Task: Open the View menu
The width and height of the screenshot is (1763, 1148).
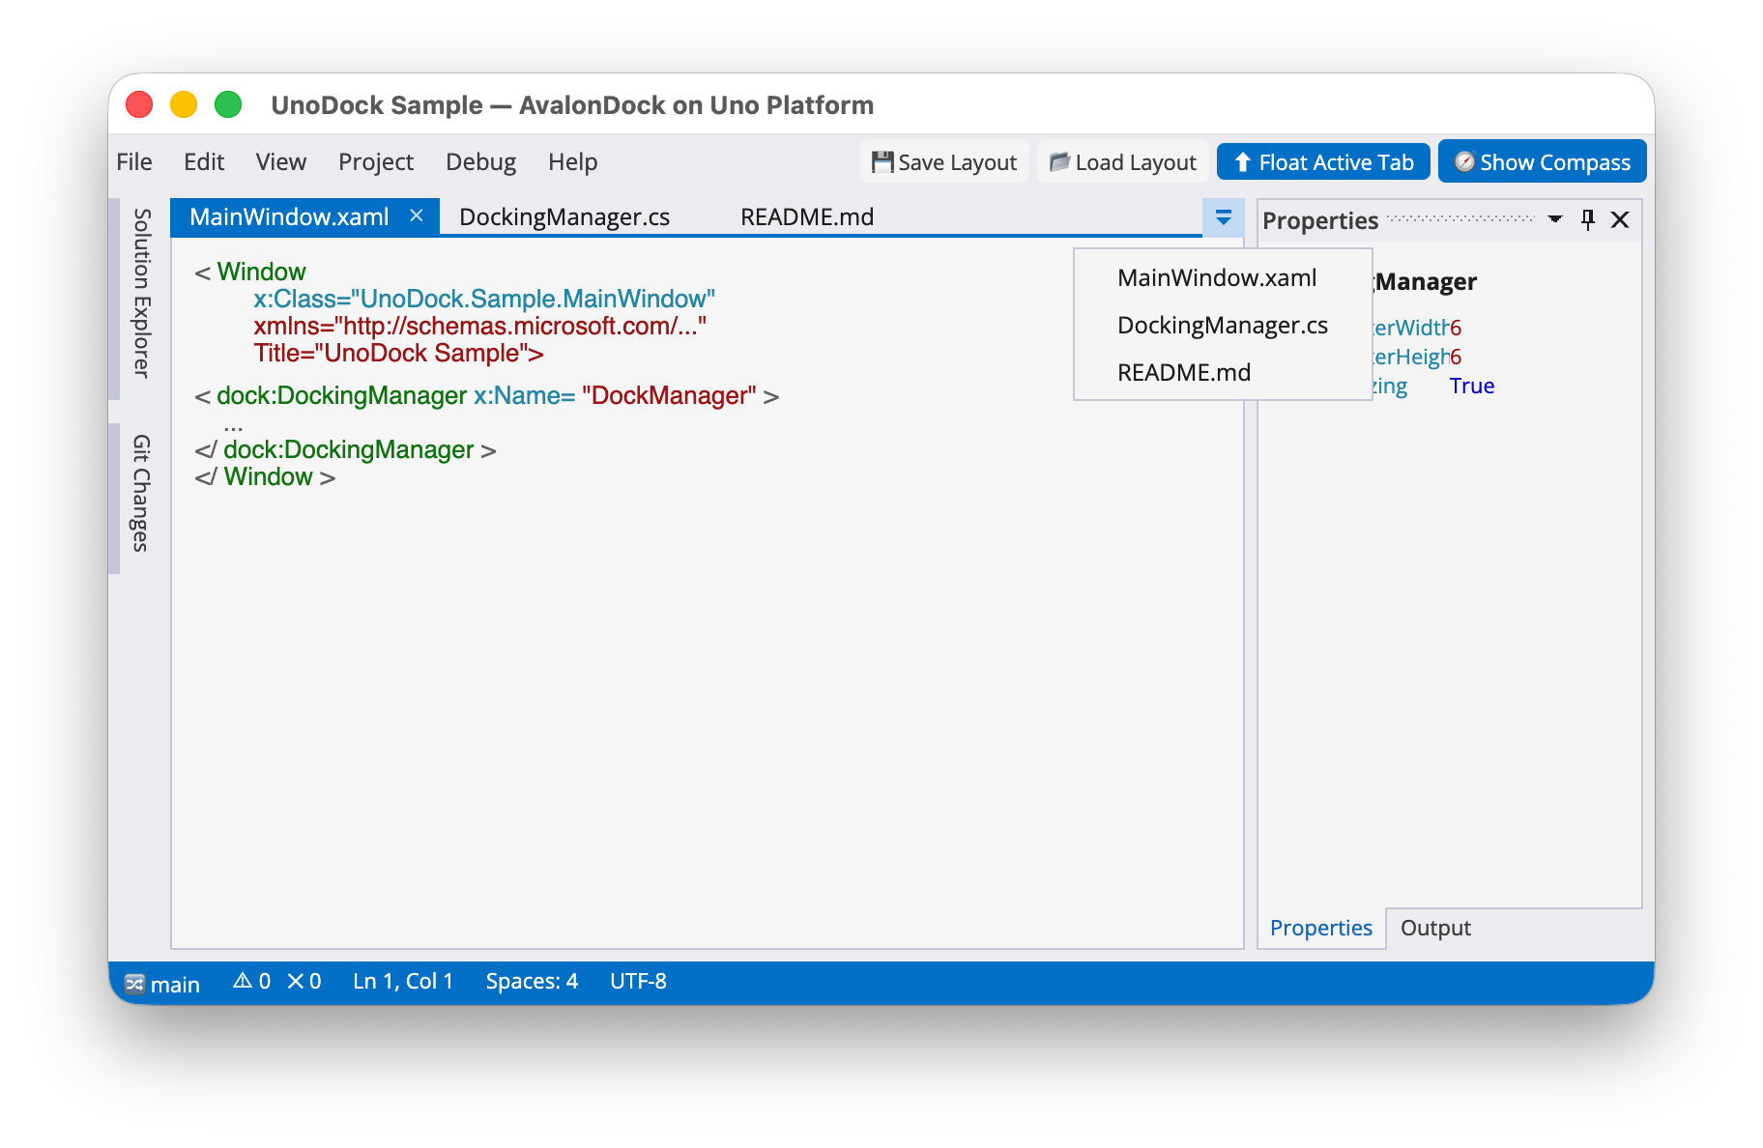Action: tap(281, 161)
